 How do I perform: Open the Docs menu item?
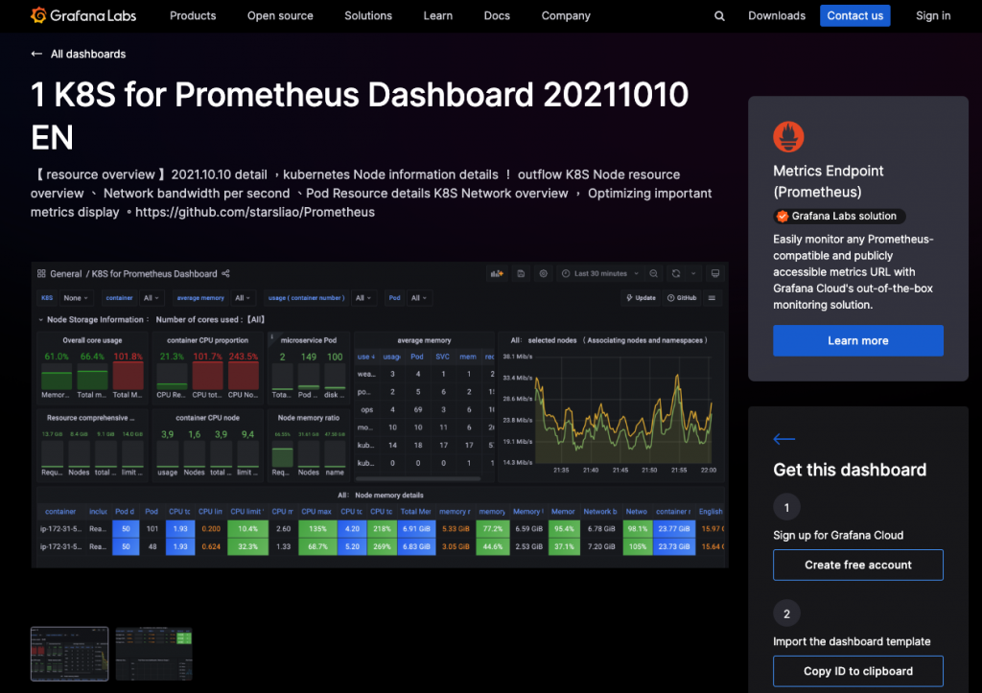coord(497,15)
